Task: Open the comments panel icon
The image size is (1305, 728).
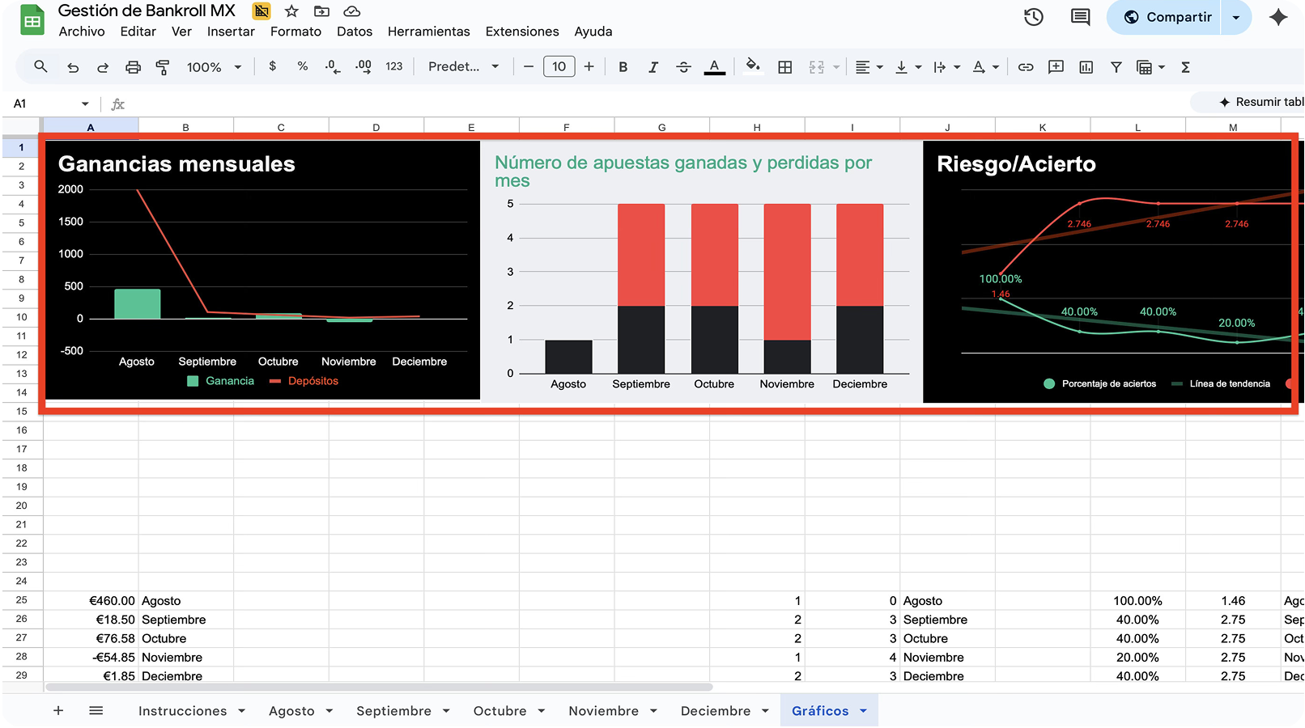Action: pos(1080,17)
